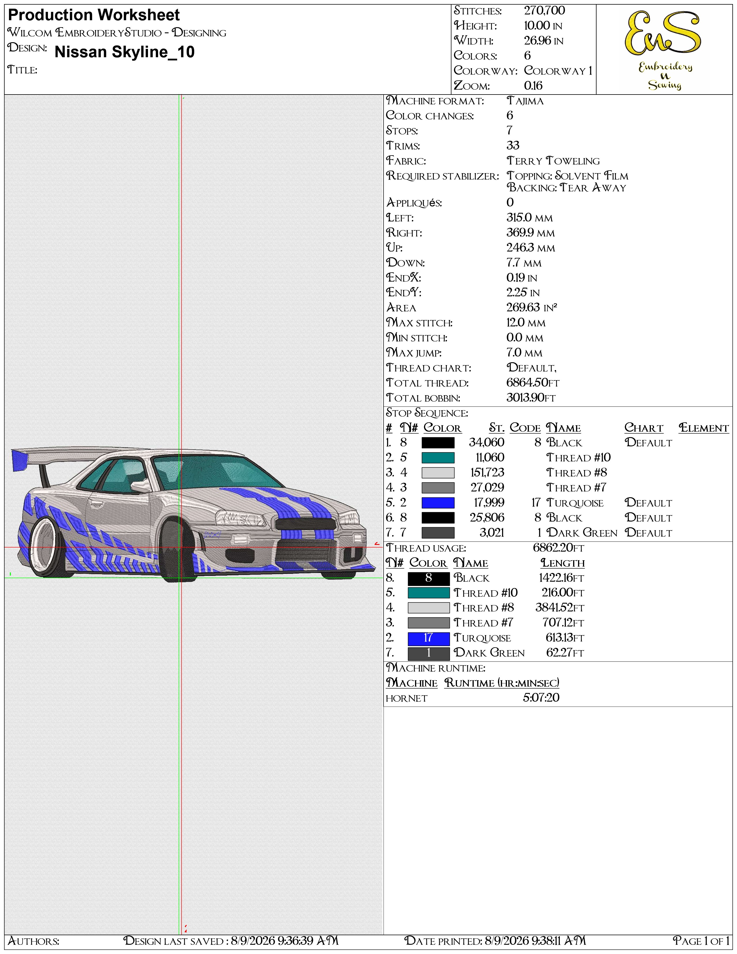Click "Backing: Tear Away" stabilizer text

pos(566,188)
